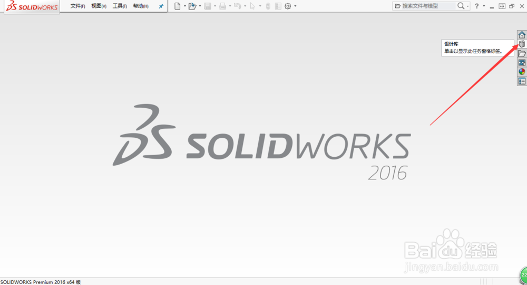
Task: Click the magnifying glass search icon
Action: click(x=461, y=6)
